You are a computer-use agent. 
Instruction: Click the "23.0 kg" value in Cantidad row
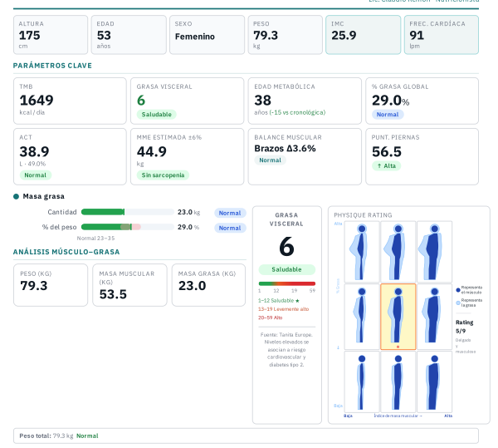pyautogui.click(x=189, y=212)
